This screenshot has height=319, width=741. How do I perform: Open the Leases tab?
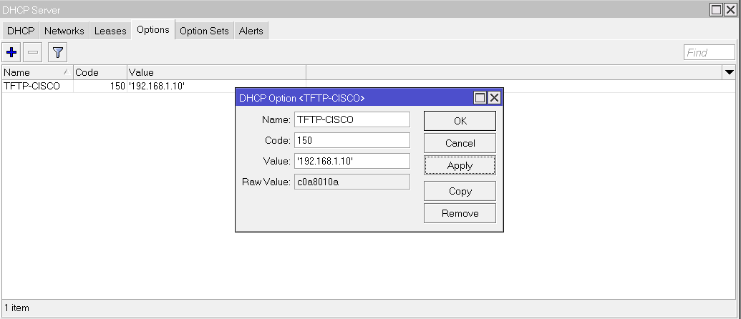pyautogui.click(x=110, y=31)
